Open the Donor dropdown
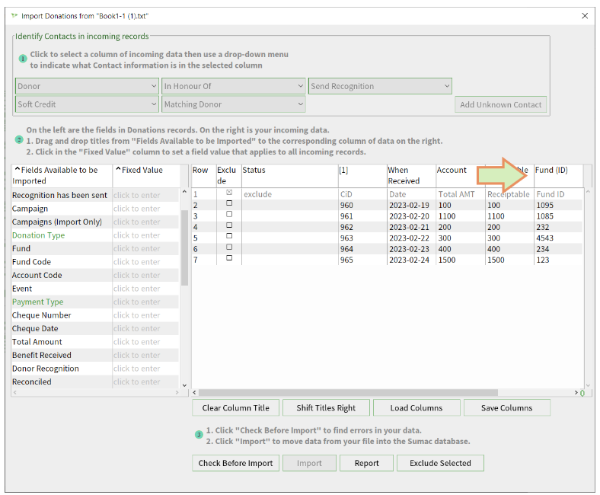The height and width of the screenshot is (495, 600). (x=87, y=86)
